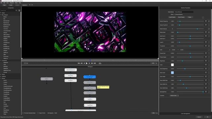Enable the Preview Selected Node checkbox
Viewport: 212px width, 119px height.
[23, 113]
